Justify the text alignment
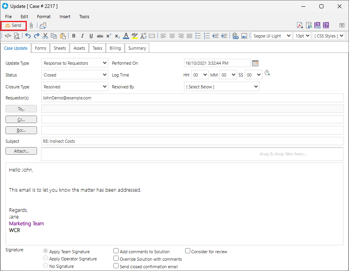The image size is (349, 271). tap(189, 36)
